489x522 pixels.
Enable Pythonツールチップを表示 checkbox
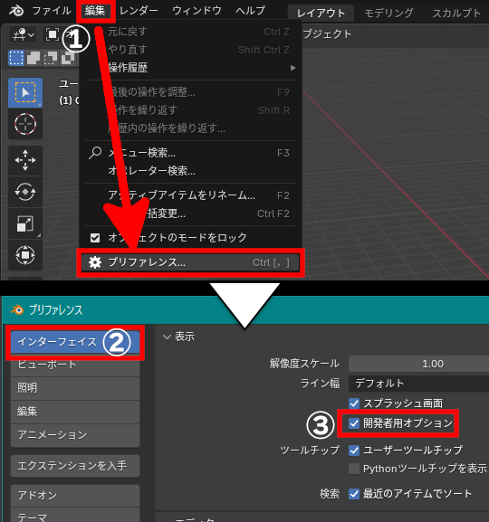(354, 469)
